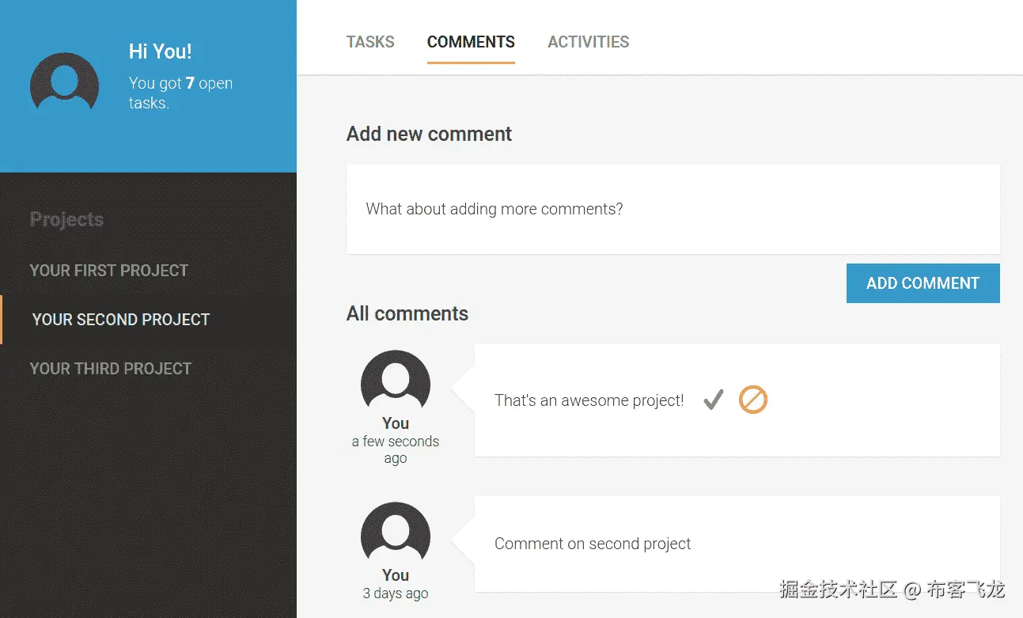Screen dimensions: 1023x618
Task: Open Your First Project in sidebar
Action: coord(109,271)
